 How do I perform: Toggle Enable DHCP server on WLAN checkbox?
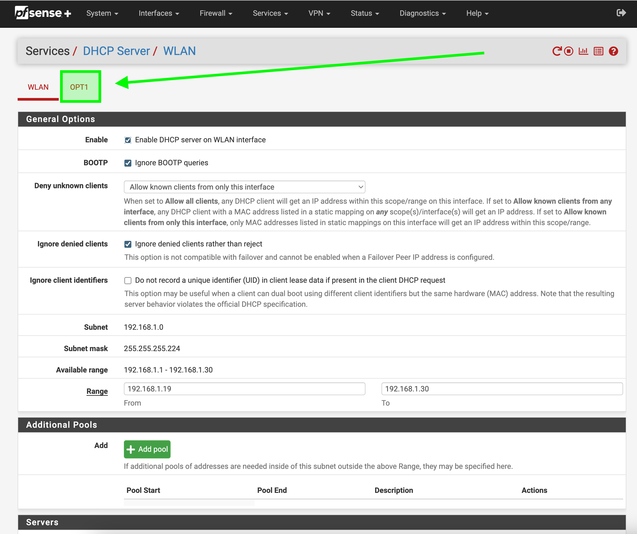coord(128,140)
